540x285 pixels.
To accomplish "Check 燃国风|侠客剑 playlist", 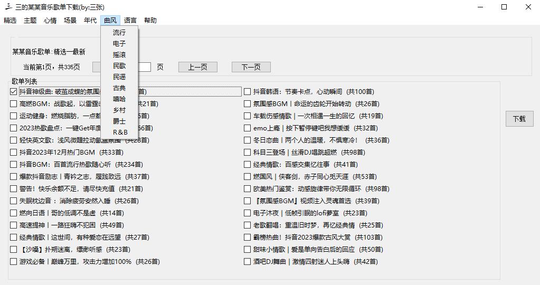I will pyautogui.click(x=247, y=177).
